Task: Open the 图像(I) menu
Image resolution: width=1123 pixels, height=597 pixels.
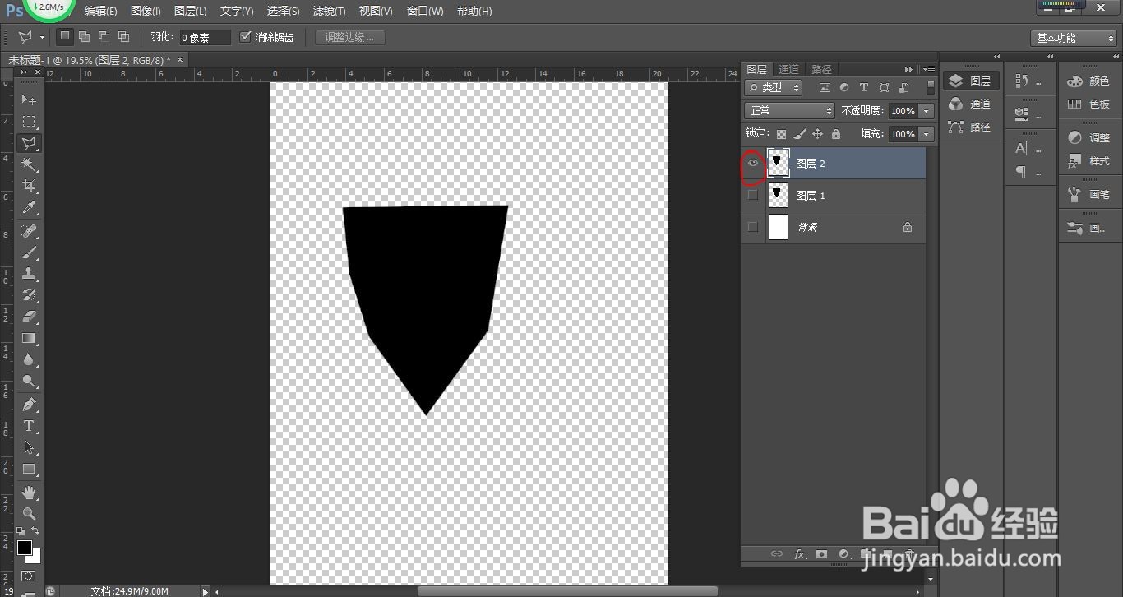Action: click(146, 12)
